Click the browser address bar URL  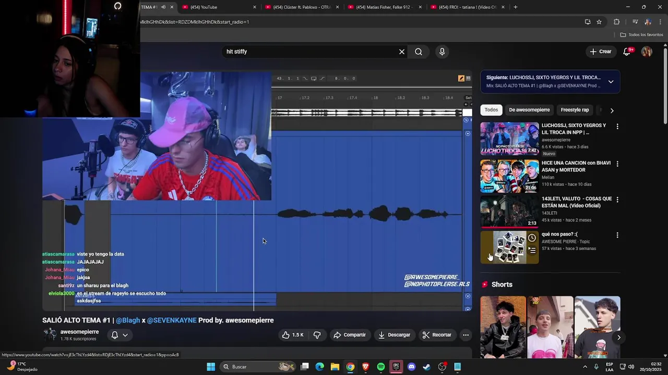(360, 22)
